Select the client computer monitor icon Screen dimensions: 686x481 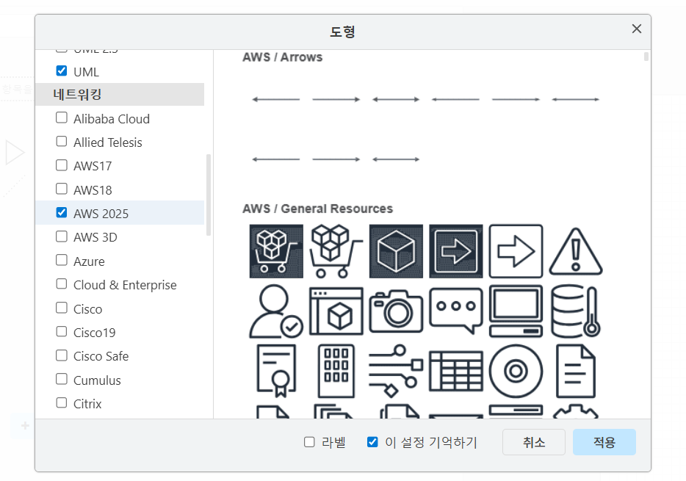[x=516, y=311]
